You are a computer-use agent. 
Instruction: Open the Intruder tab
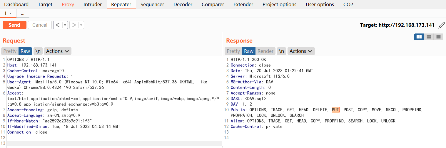coord(93,4)
